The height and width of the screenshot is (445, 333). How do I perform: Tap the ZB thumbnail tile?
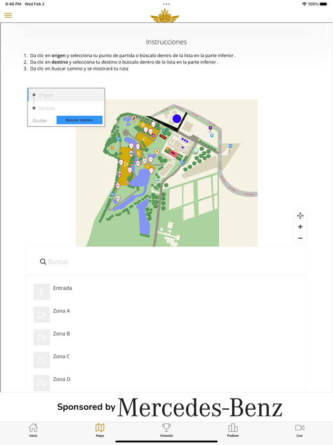coord(42,337)
